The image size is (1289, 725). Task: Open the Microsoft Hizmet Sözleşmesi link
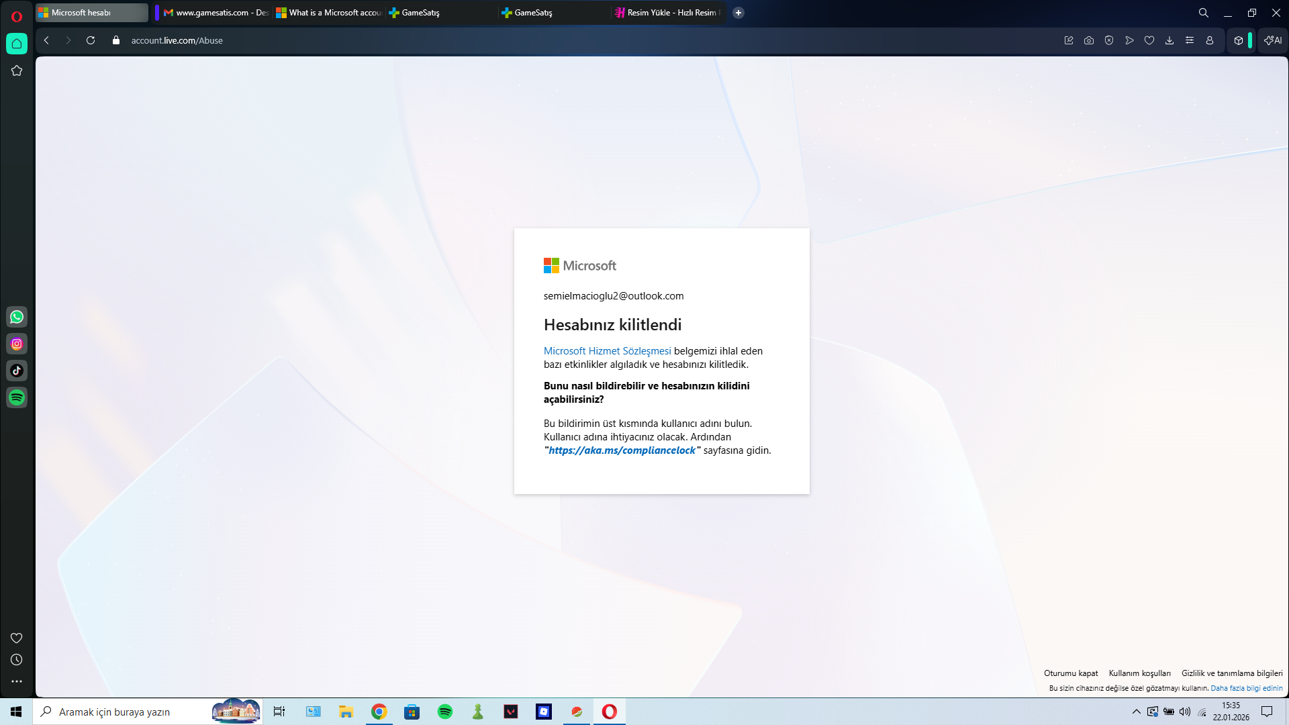point(607,351)
